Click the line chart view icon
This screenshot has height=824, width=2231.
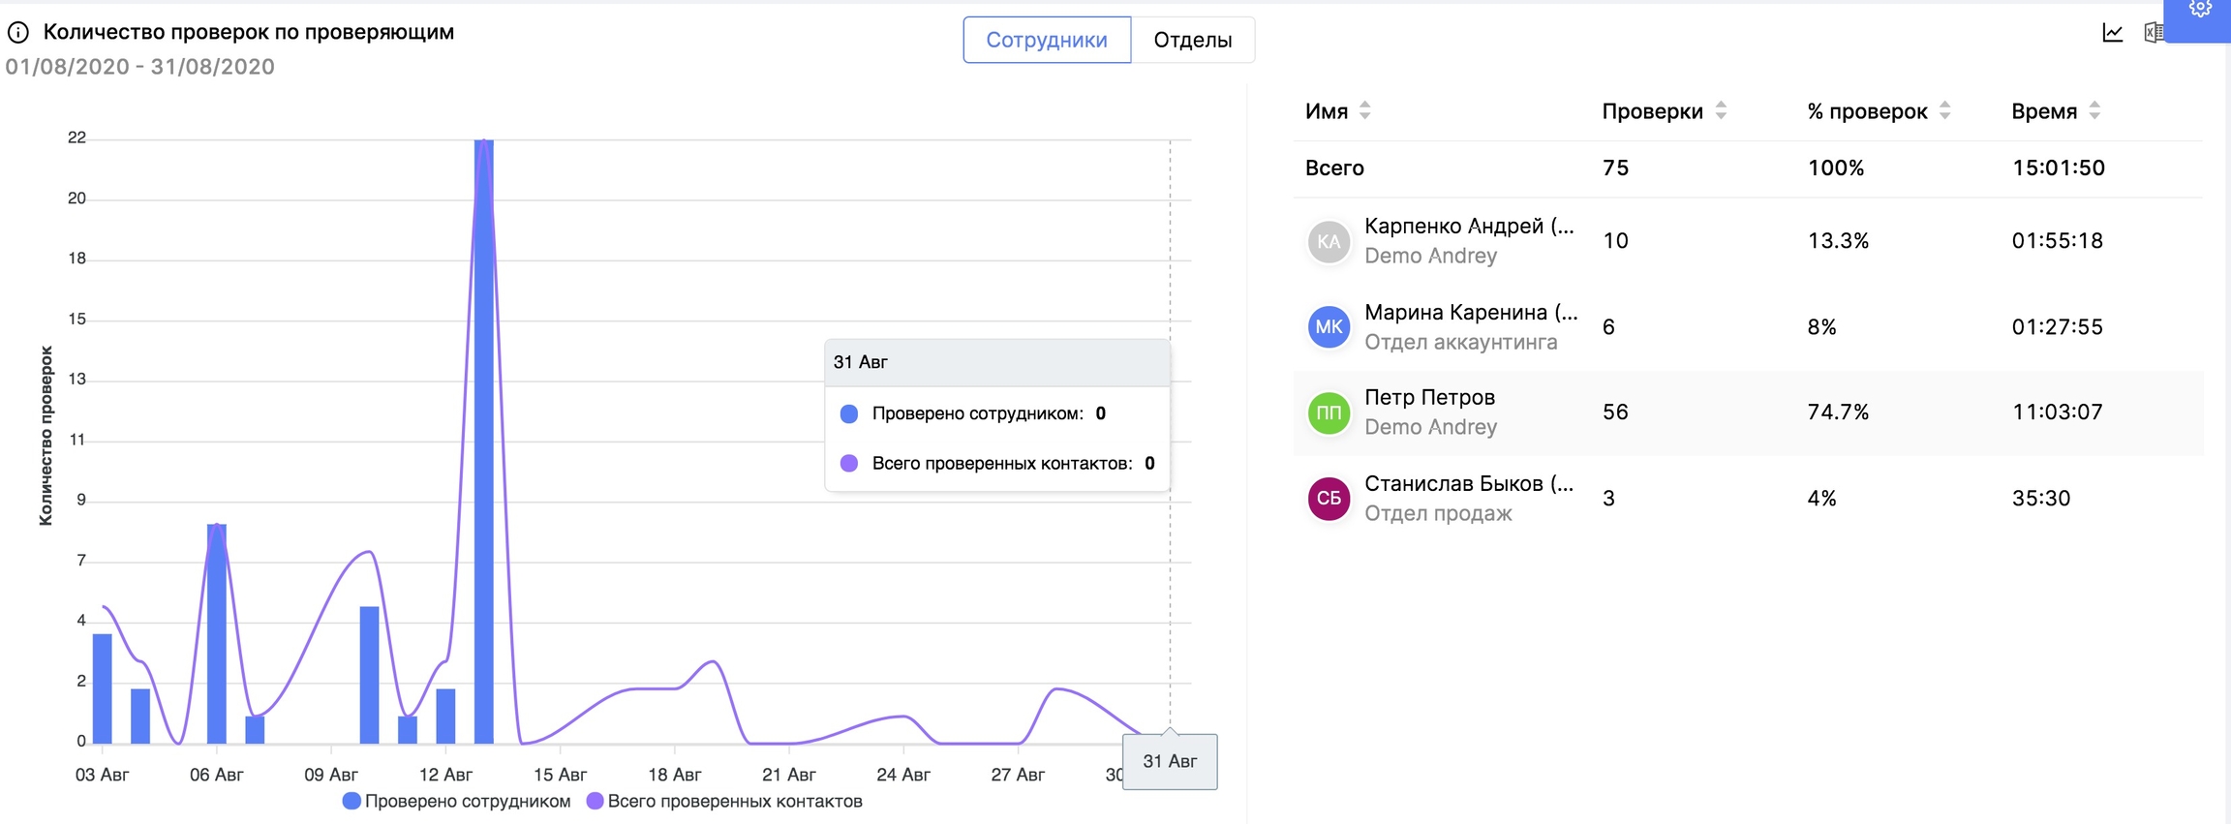2112,33
